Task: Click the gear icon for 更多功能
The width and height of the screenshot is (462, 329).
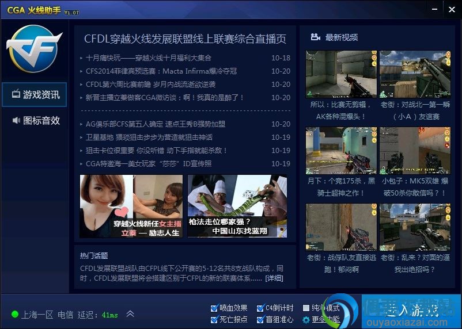Action: (x=306, y=320)
